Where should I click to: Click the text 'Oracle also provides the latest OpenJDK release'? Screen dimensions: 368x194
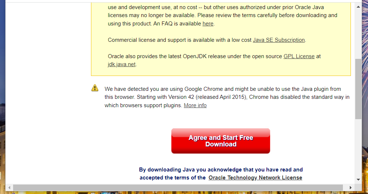166,56
